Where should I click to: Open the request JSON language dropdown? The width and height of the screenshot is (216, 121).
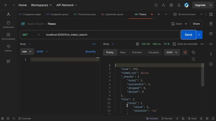click(42, 51)
